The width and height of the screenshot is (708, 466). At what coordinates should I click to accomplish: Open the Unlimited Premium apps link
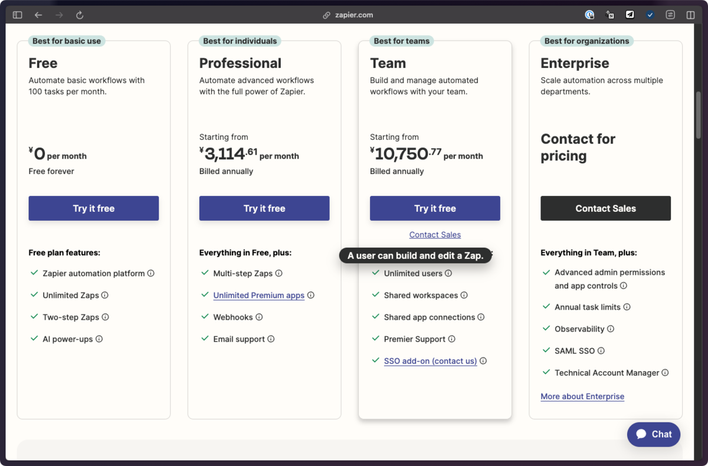tap(259, 296)
